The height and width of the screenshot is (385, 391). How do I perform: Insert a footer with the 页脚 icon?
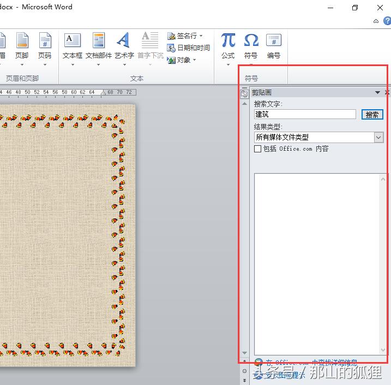(22, 46)
